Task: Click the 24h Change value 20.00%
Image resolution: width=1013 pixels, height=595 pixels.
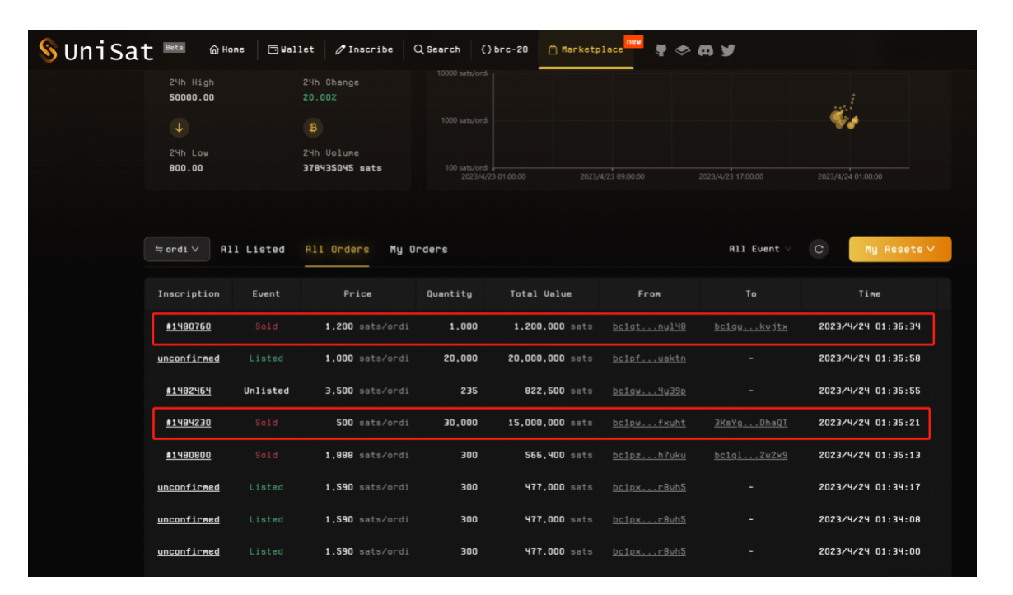Action: click(x=320, y=97)
